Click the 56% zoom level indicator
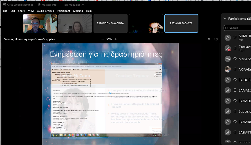Screen dimensions: 251x145 tap(109, 39)
